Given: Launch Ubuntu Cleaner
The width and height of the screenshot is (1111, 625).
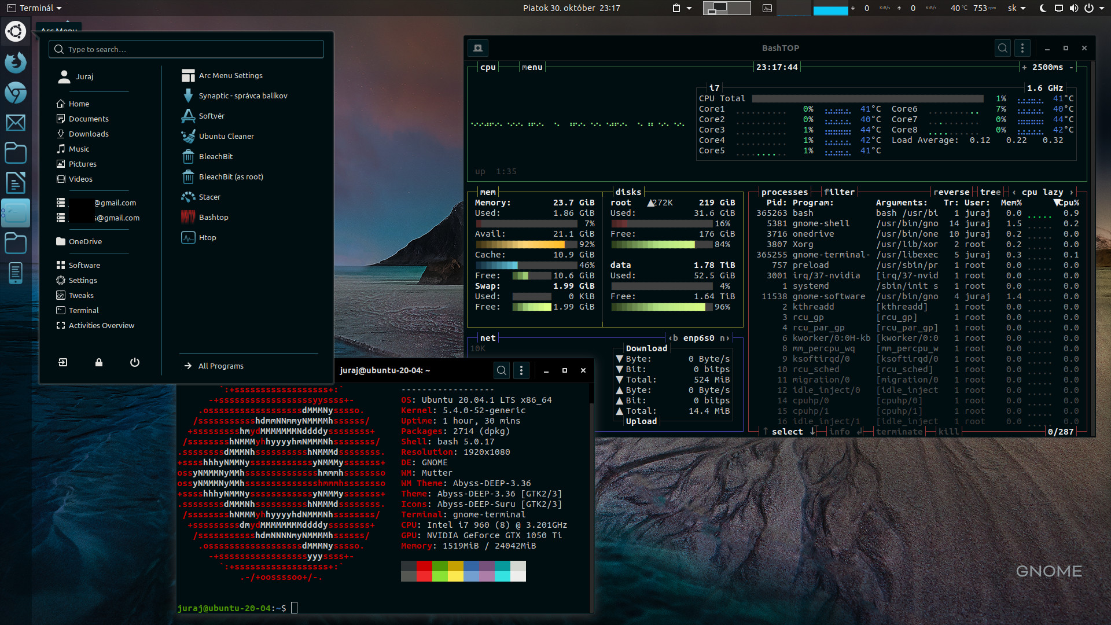Looking at the screenshot, I should pos(218,137).
